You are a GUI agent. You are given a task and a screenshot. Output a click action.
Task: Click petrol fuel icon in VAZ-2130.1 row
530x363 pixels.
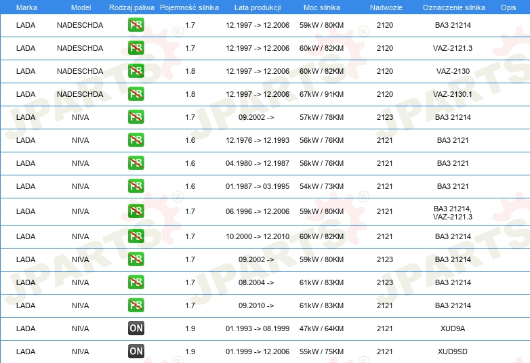point(136,94)
